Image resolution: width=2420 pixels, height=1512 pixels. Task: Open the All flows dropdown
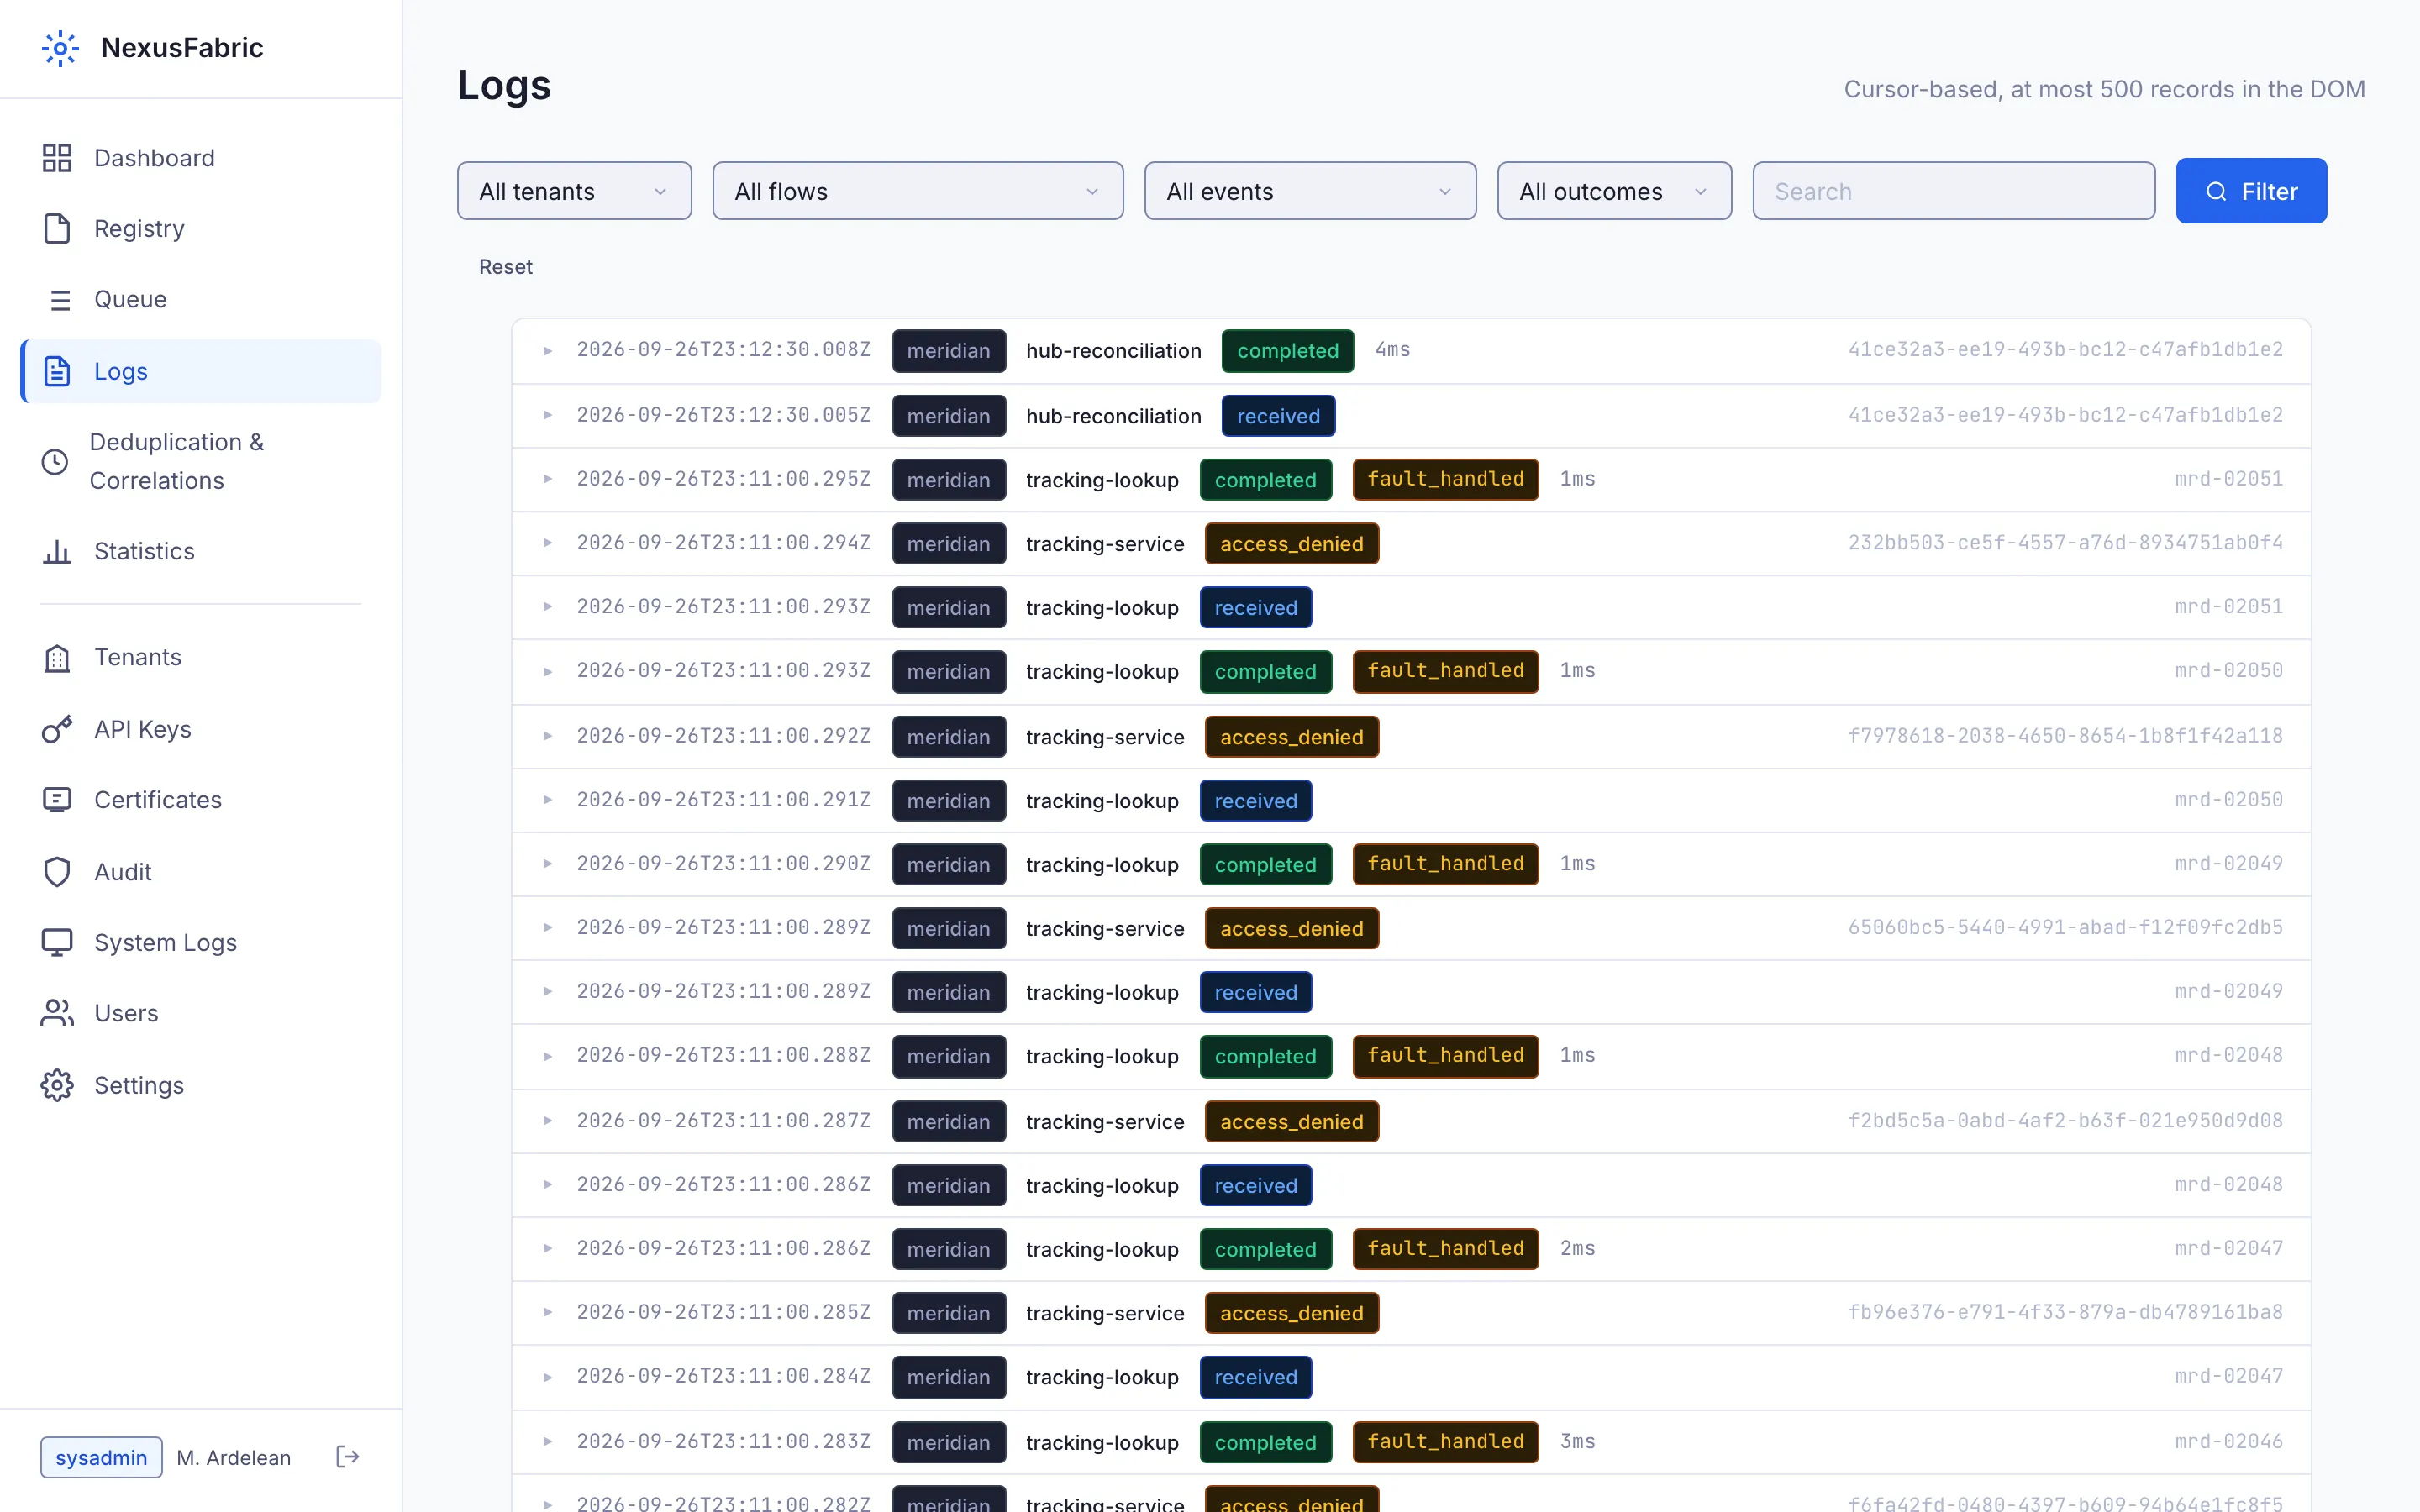[x=917, y=191]
